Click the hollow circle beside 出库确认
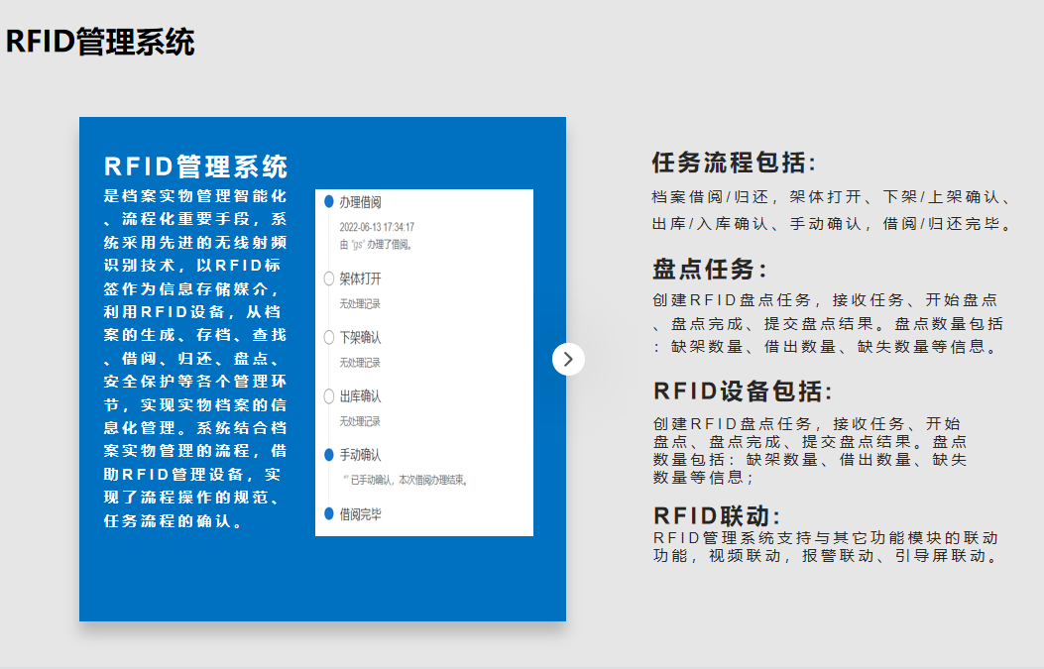1044x669 pixels. coord(328,396)
